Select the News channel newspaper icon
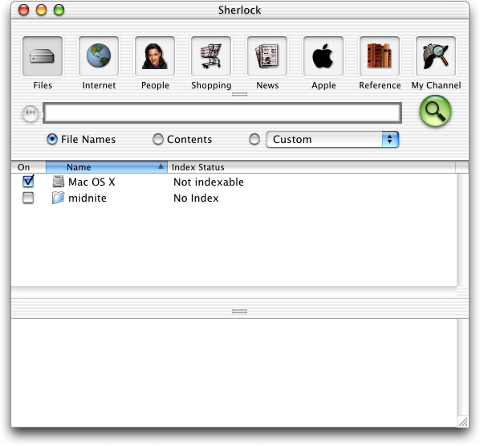 coord(267,56)
